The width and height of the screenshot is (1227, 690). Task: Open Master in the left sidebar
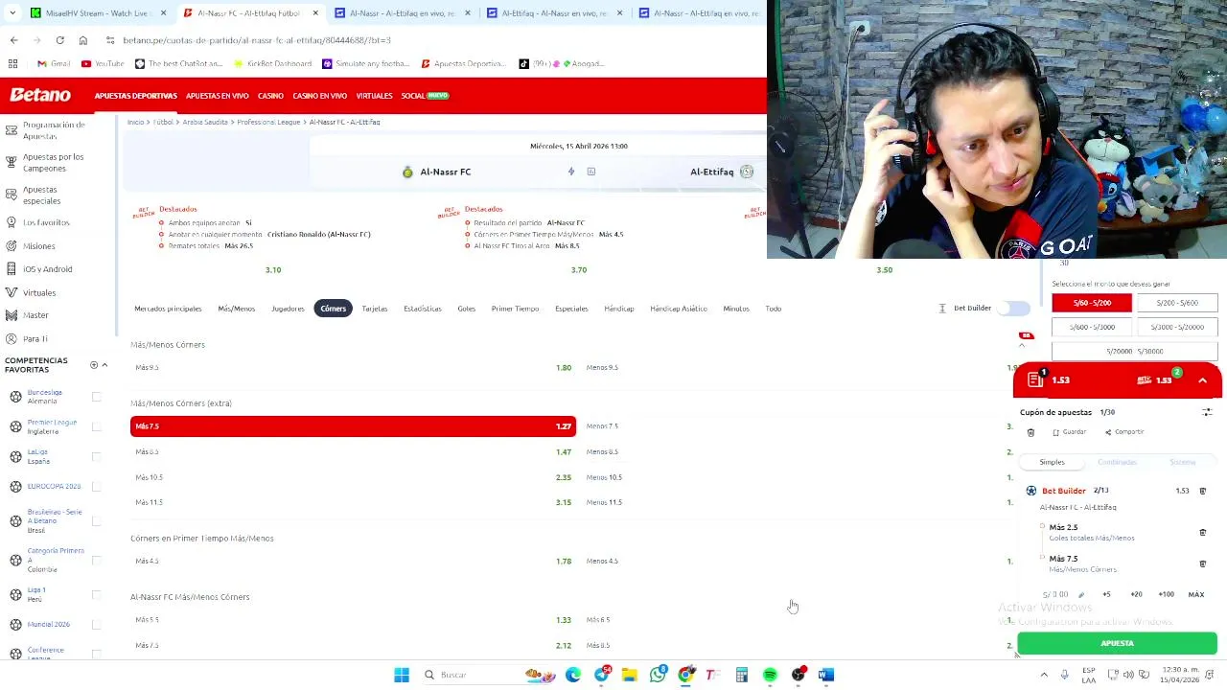pyautogui.click(x=35, y=315)
